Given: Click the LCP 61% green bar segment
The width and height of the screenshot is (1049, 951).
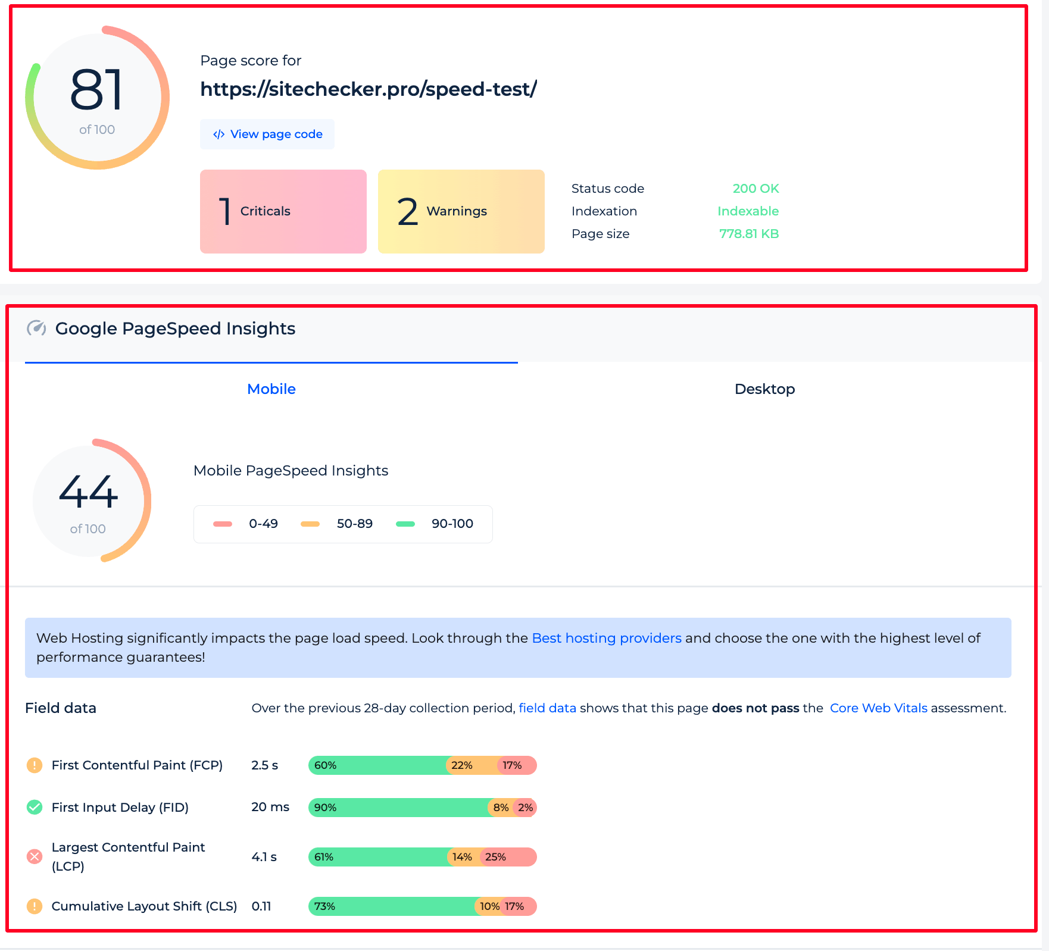Looking at the screenshot, I should pos(378,857).
